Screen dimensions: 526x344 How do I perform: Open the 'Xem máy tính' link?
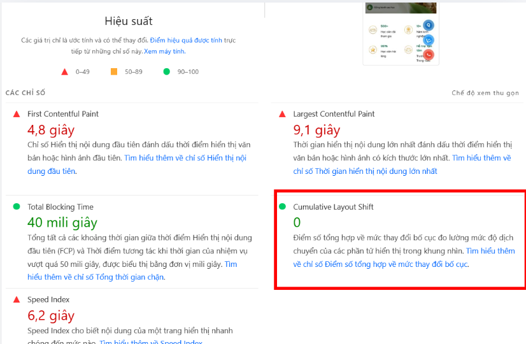point(164,52)
